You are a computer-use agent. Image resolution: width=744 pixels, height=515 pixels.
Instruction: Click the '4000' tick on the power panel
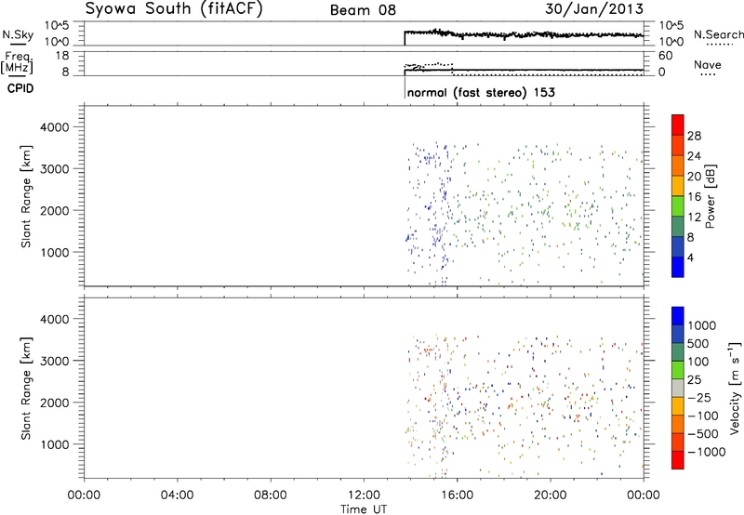[55, 127]
